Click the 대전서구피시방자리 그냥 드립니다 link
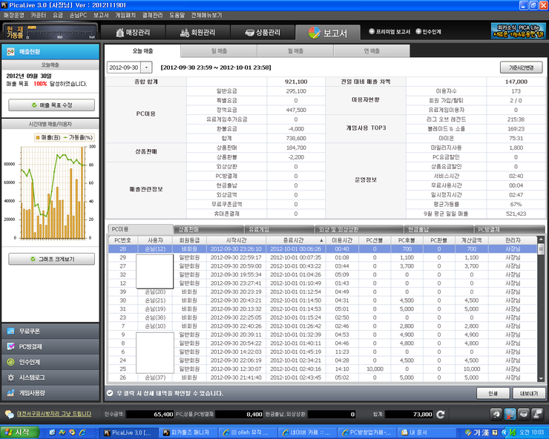549x439 pixels. point(54,414)
